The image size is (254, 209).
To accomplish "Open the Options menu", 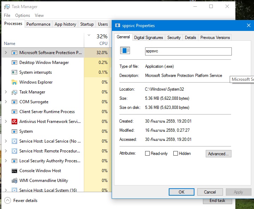I will point(23,15).
